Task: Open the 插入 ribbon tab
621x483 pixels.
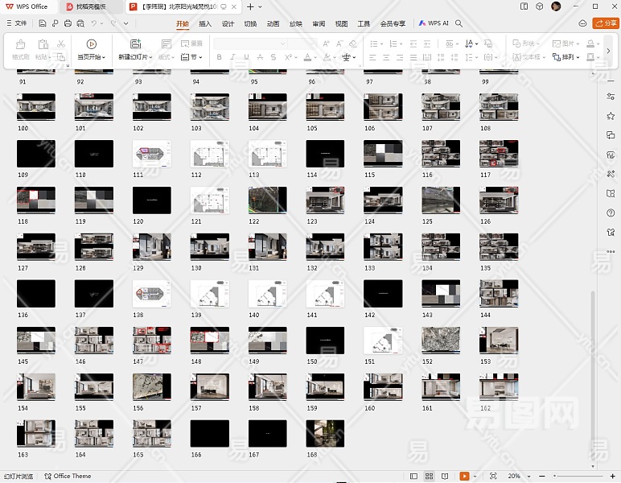Action: [205, 24]
